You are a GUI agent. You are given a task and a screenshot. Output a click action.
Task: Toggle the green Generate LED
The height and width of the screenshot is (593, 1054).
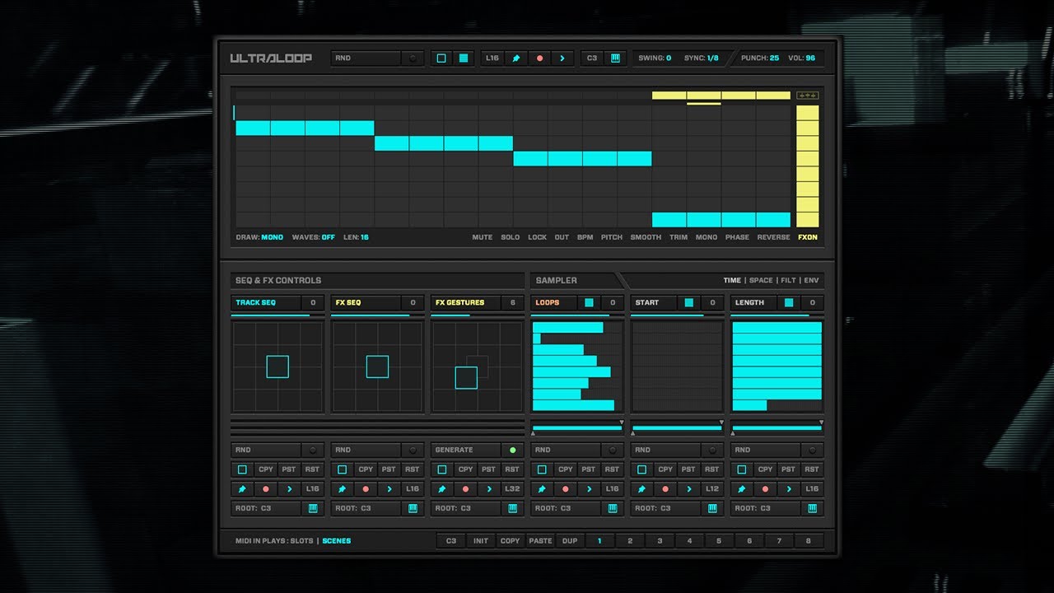pos(512,450)
